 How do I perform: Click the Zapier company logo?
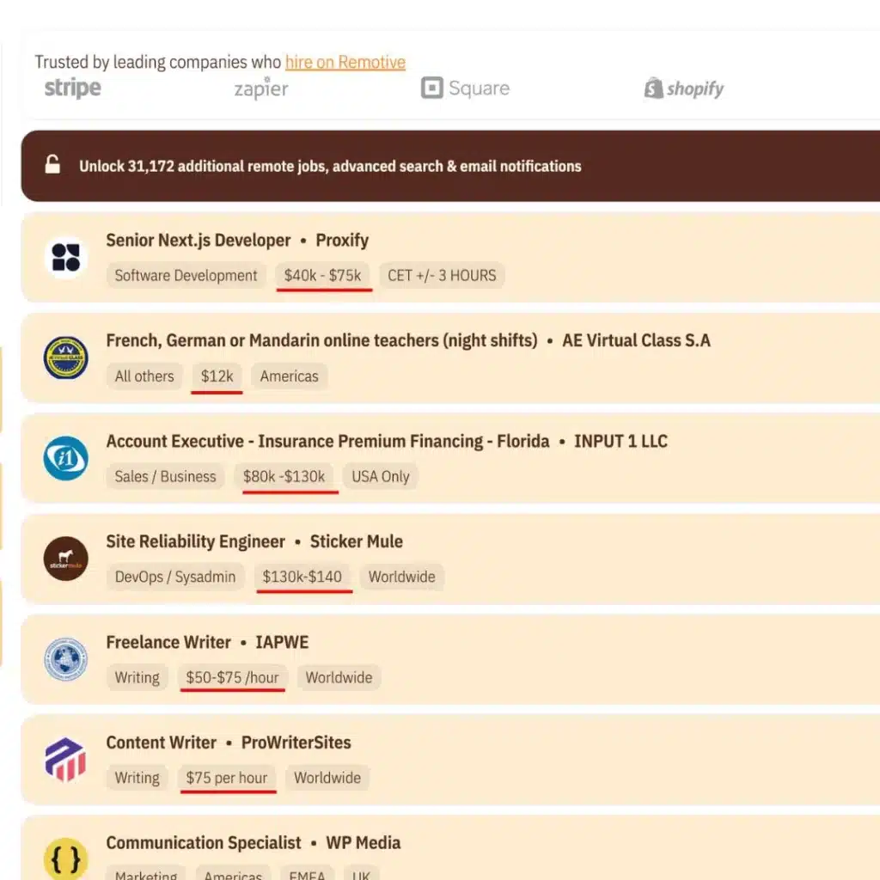point(261,89)
